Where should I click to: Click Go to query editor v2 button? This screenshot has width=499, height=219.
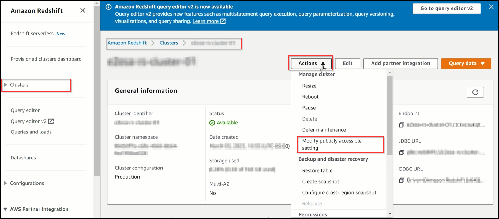point(447,8)
